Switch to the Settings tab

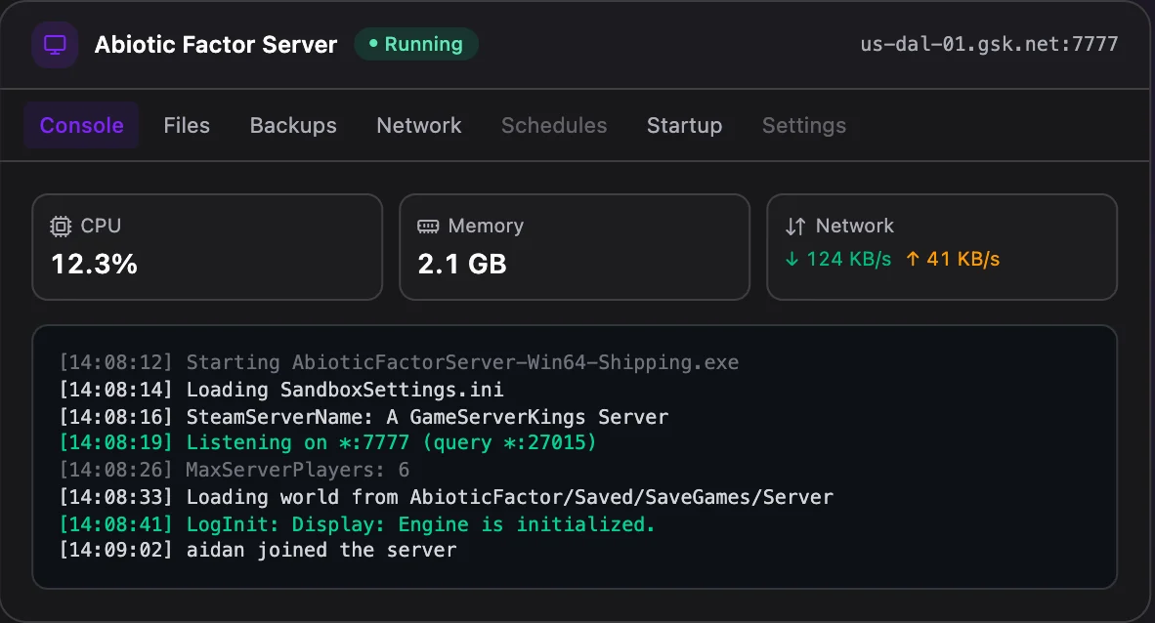(803, 125)
